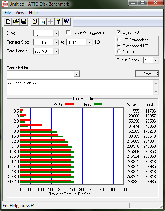This screenshot has height=211, width=165.
Task: Open the Total Length 256 MB dropdown
Action: point(56,51)
